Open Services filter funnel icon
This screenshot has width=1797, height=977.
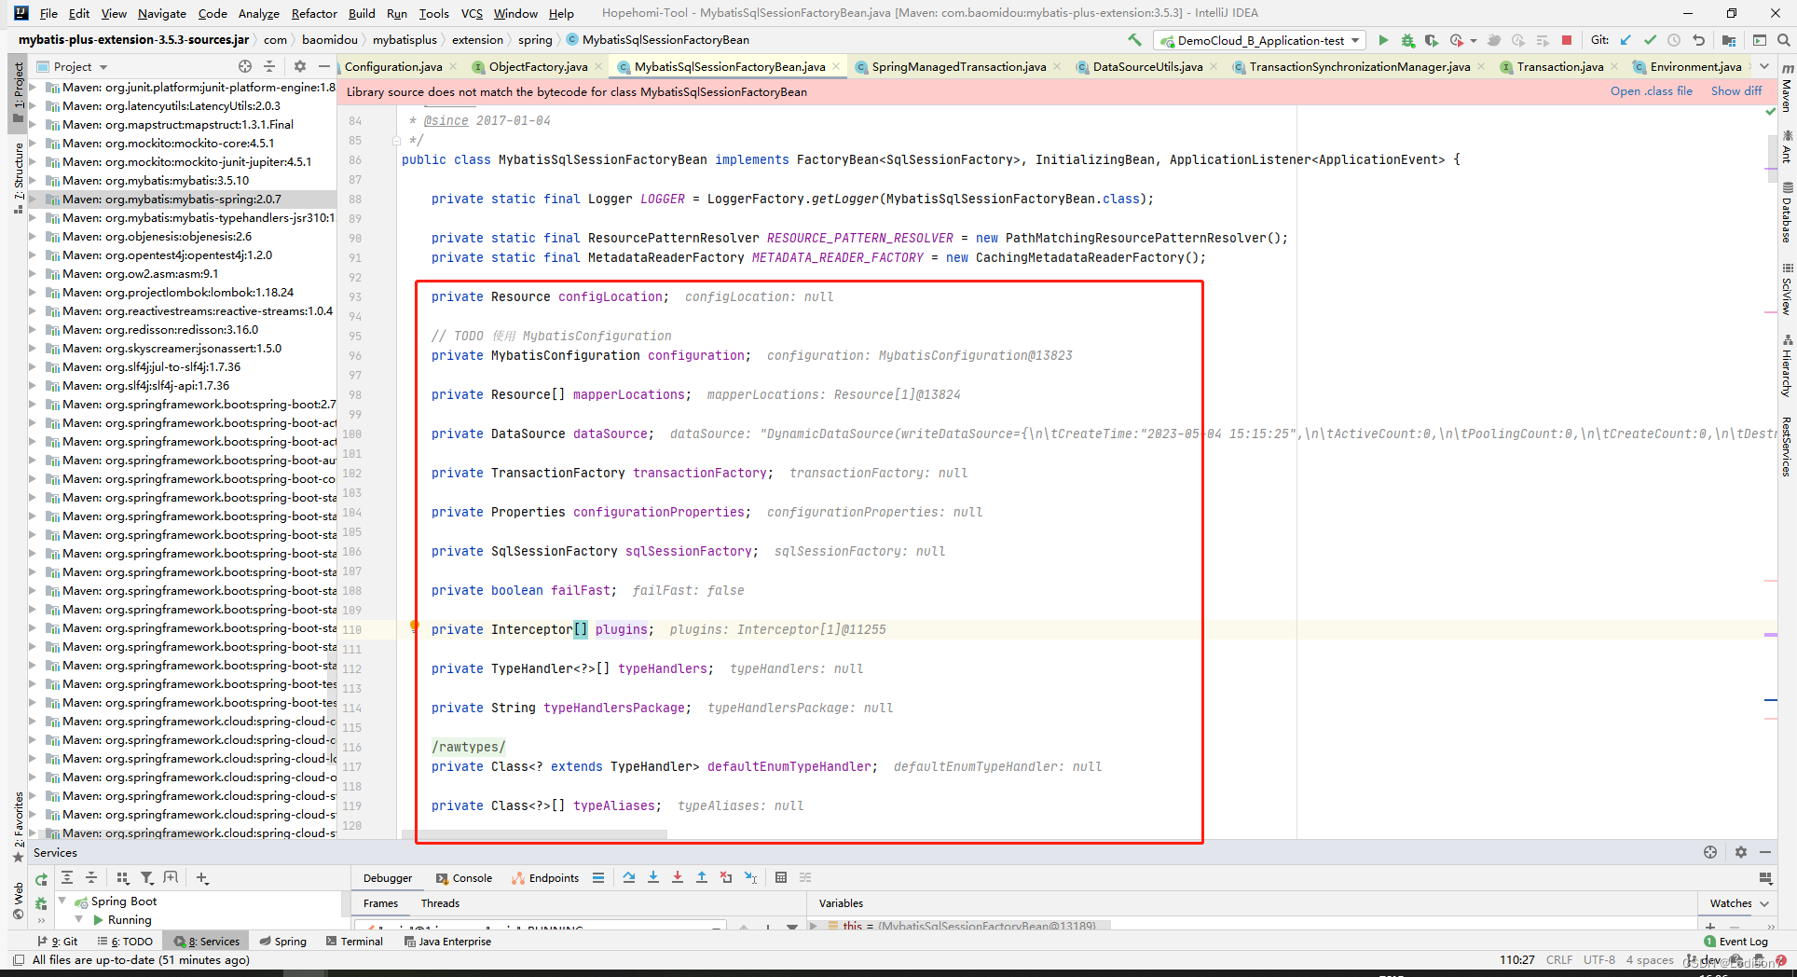click(x=146, y=878)
